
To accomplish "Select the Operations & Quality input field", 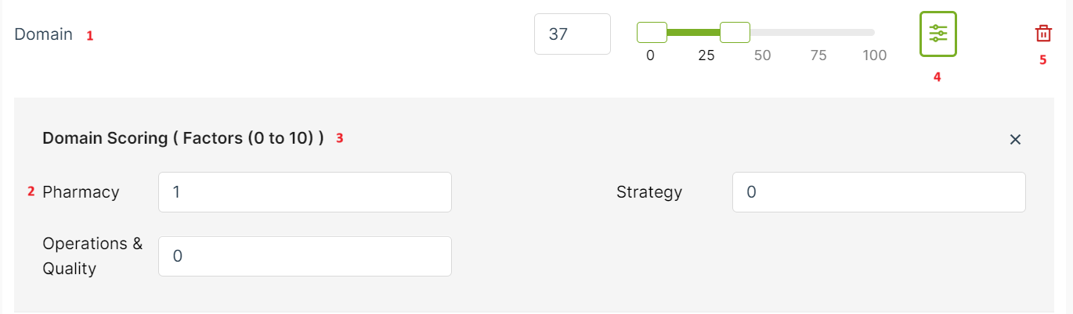I will click(x=305, y=256).
